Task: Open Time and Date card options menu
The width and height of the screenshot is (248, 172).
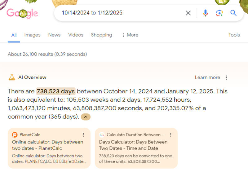Action: tap(170, 135)
